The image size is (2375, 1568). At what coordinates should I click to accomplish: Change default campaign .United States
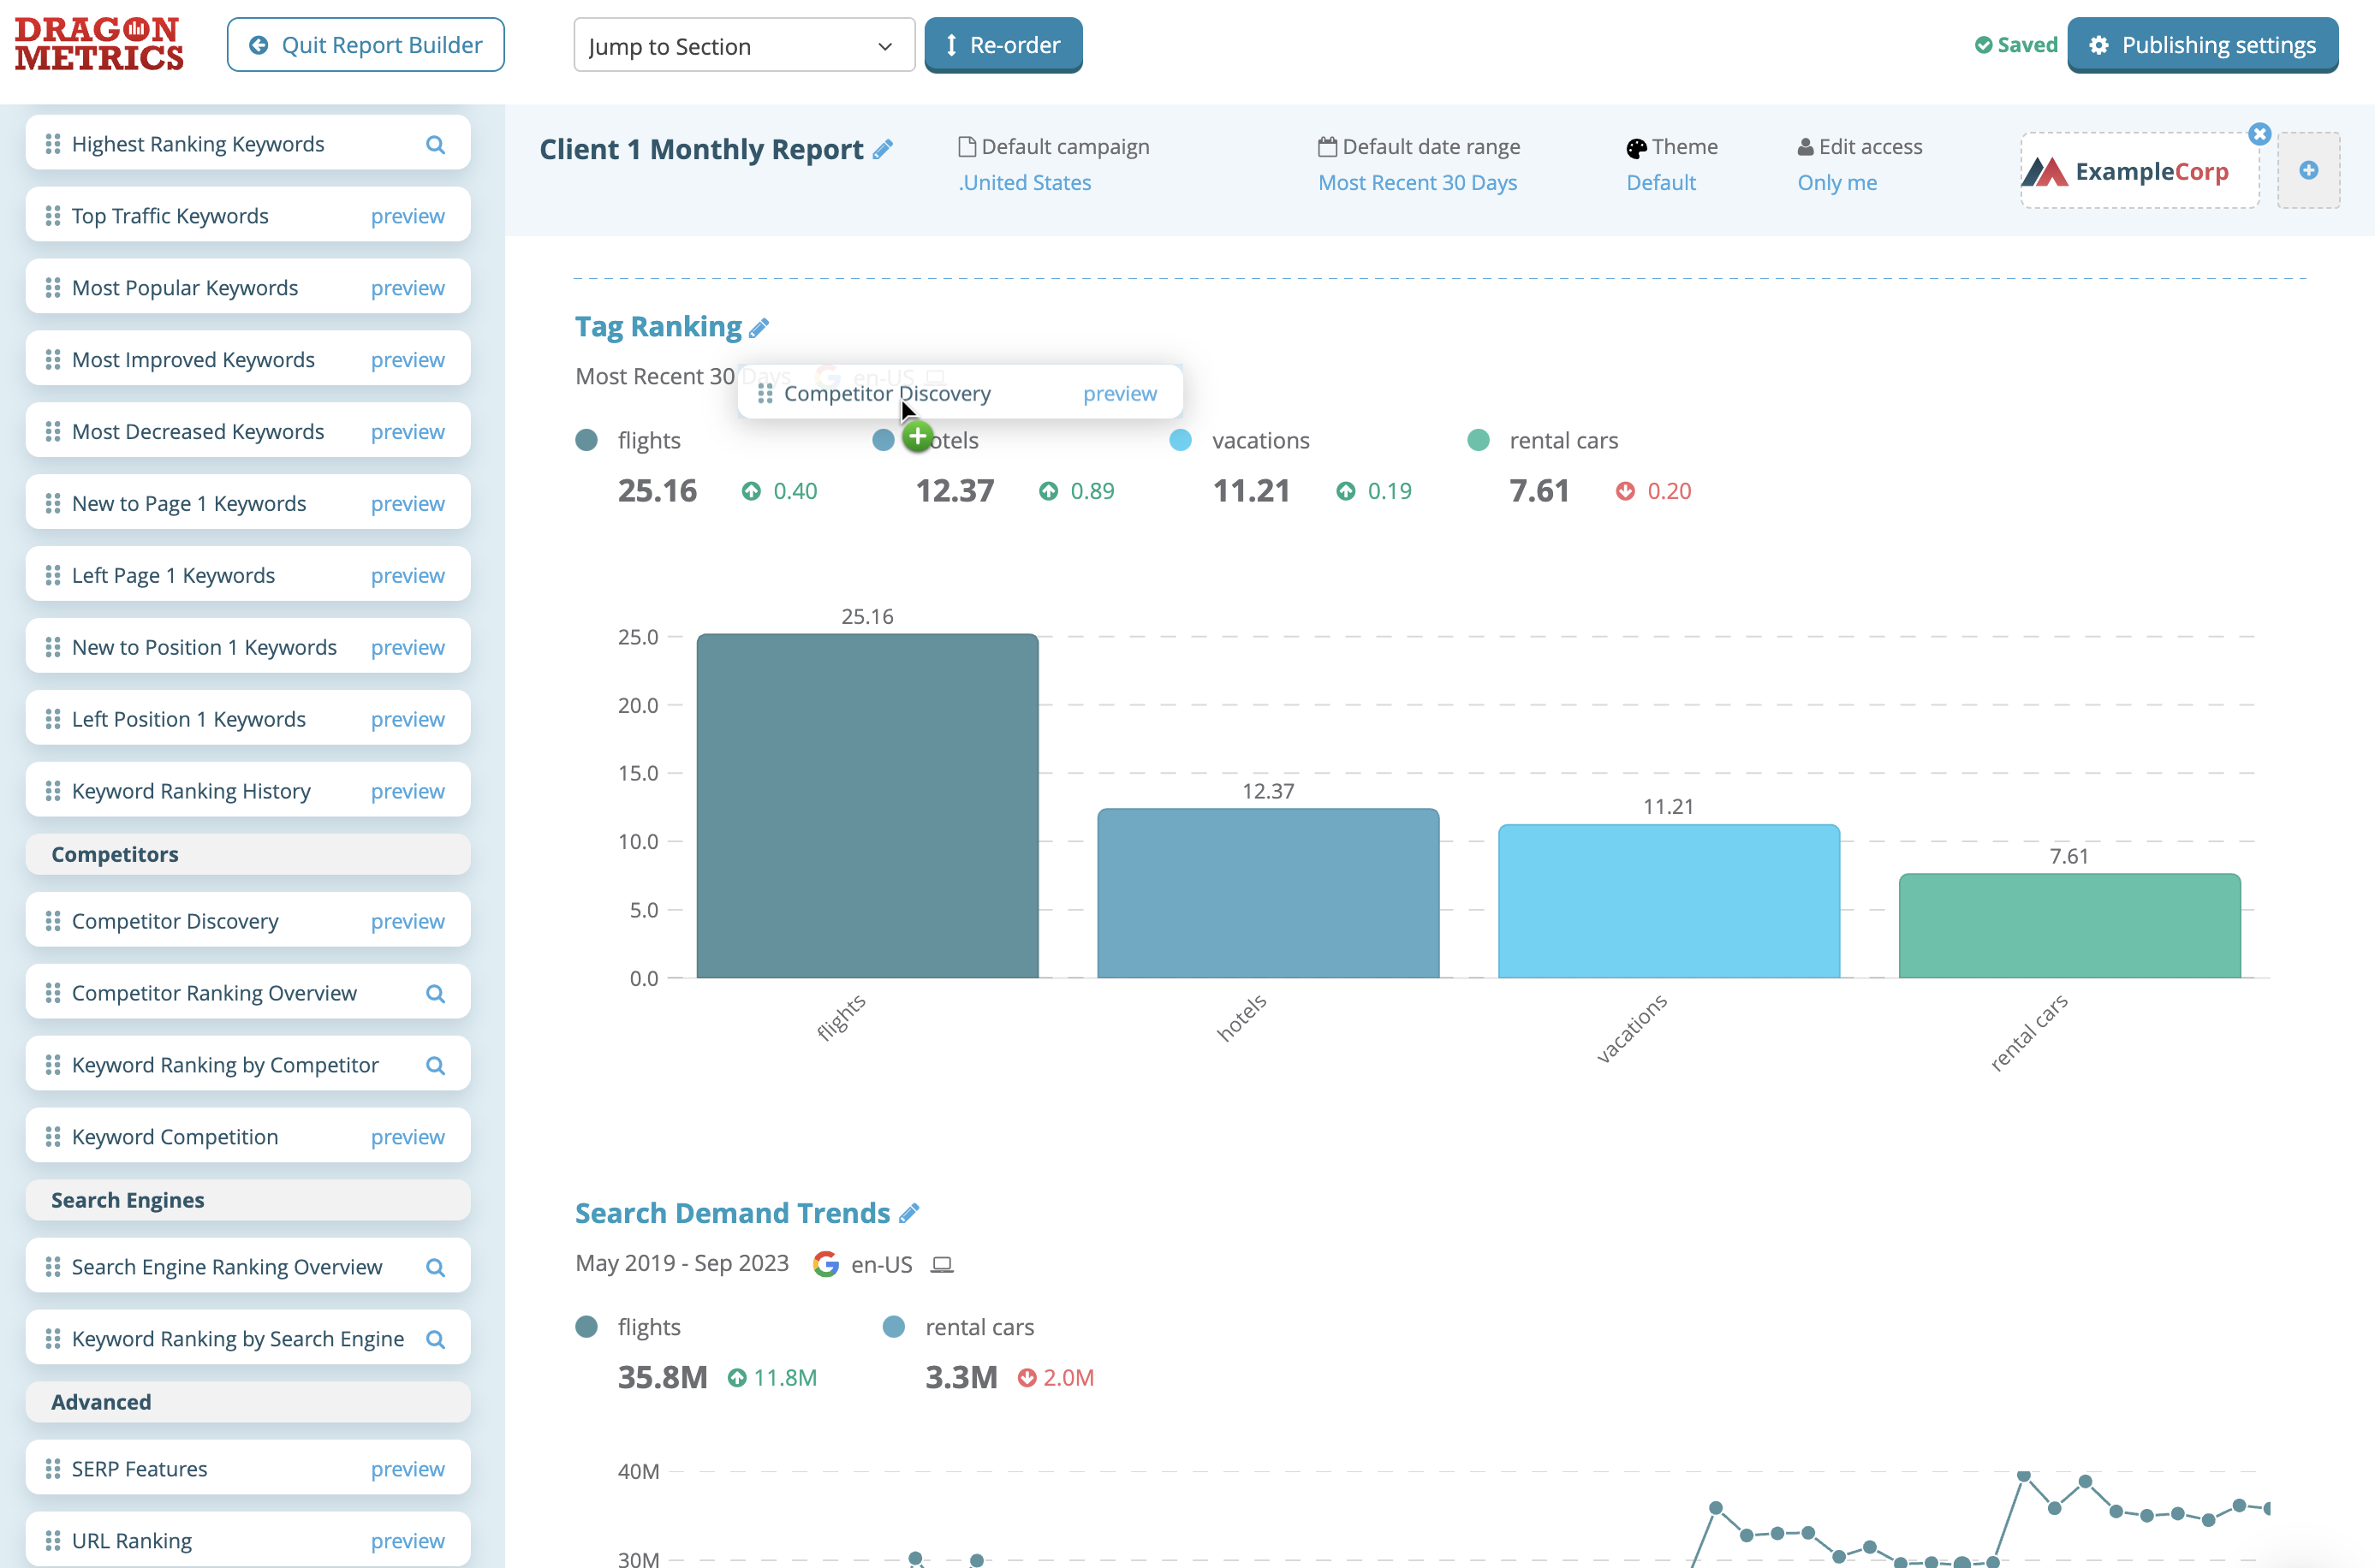[x=1024, y=183]
